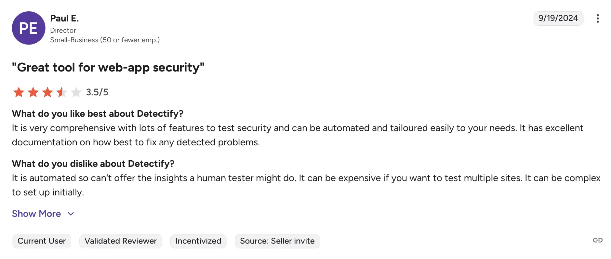Viewport: 611px width, 259px height.
Task: Click the 9/19/2024 date pill
Action: pos(558,18)
